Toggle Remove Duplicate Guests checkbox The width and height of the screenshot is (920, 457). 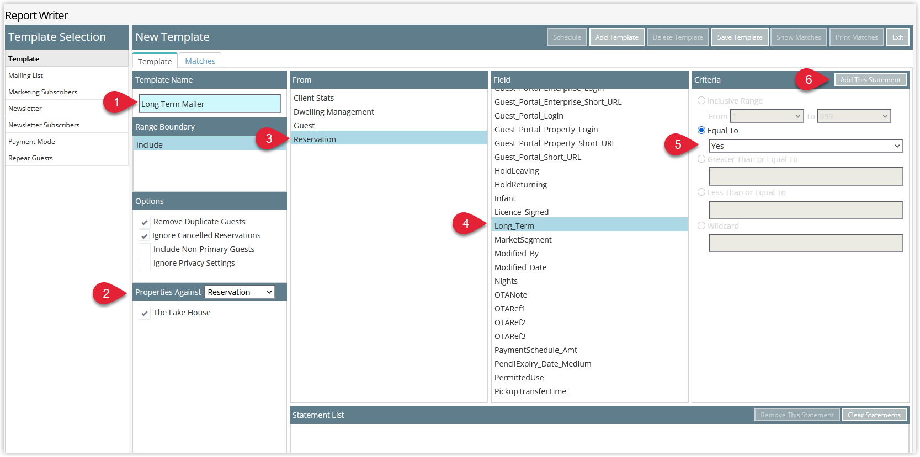145,222
